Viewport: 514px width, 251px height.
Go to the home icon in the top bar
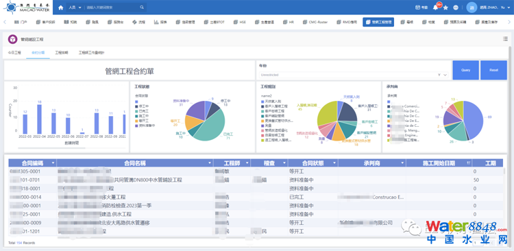click(60, 8)
